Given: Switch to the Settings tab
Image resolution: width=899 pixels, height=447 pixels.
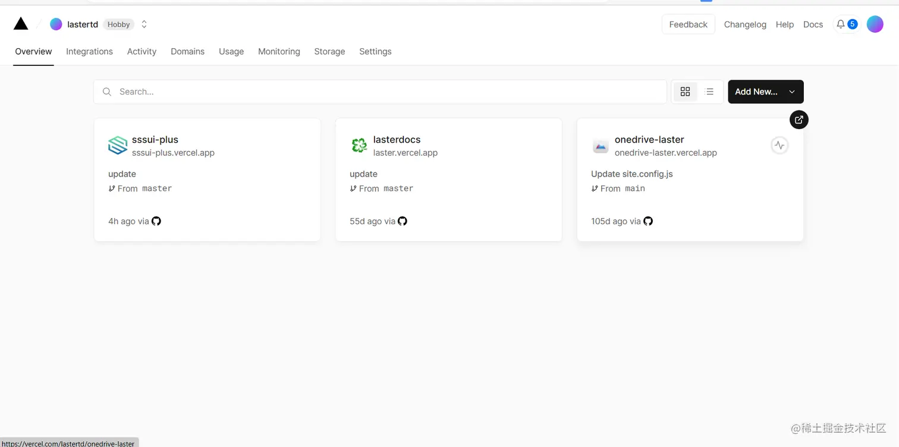Looking at the screenshot, I should click(375, 52).
